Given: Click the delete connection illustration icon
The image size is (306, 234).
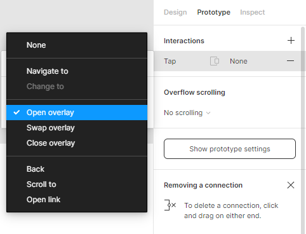Looking at the screenshot, I should (x=170, y=205).
